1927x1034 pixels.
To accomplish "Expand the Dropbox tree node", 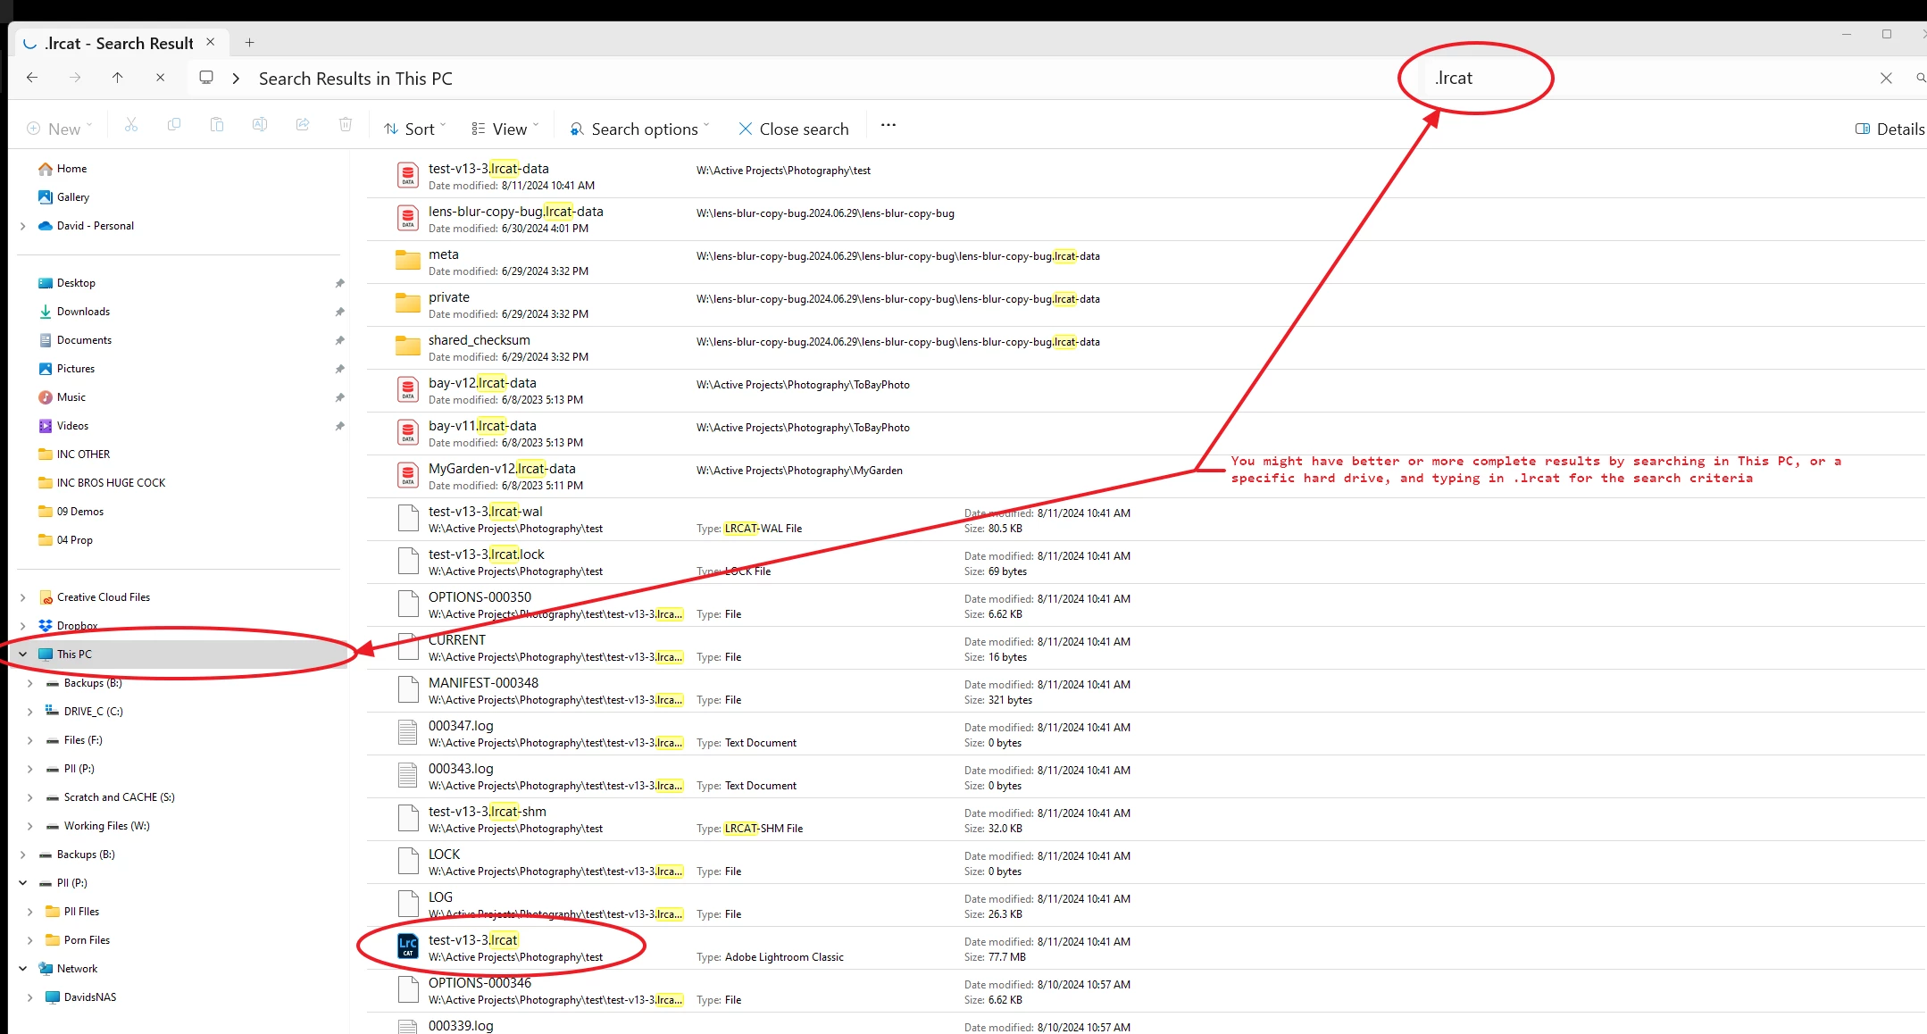I will (x=23, y=626).
